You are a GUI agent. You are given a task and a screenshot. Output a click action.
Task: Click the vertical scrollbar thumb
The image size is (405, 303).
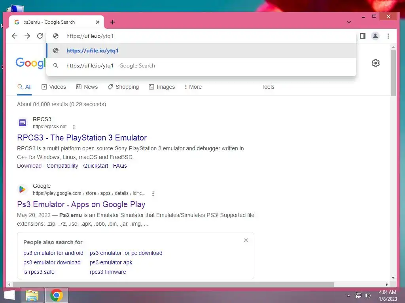(393, 73)
